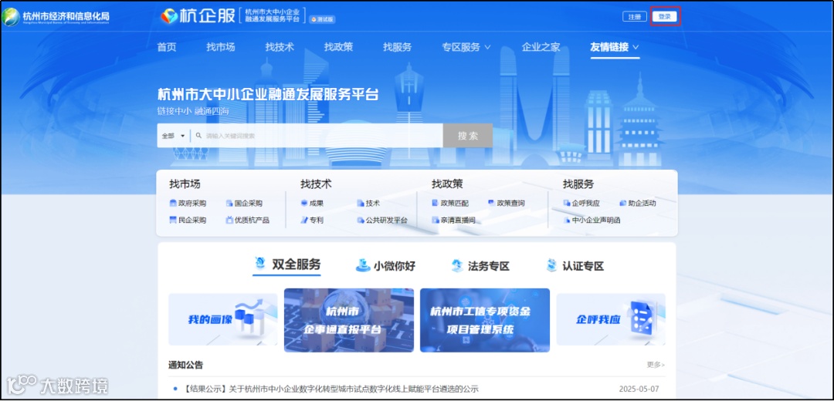Click the 双全服务 tab icon
Viewport: 834px width, 401px height.
(x=260, y=263)
